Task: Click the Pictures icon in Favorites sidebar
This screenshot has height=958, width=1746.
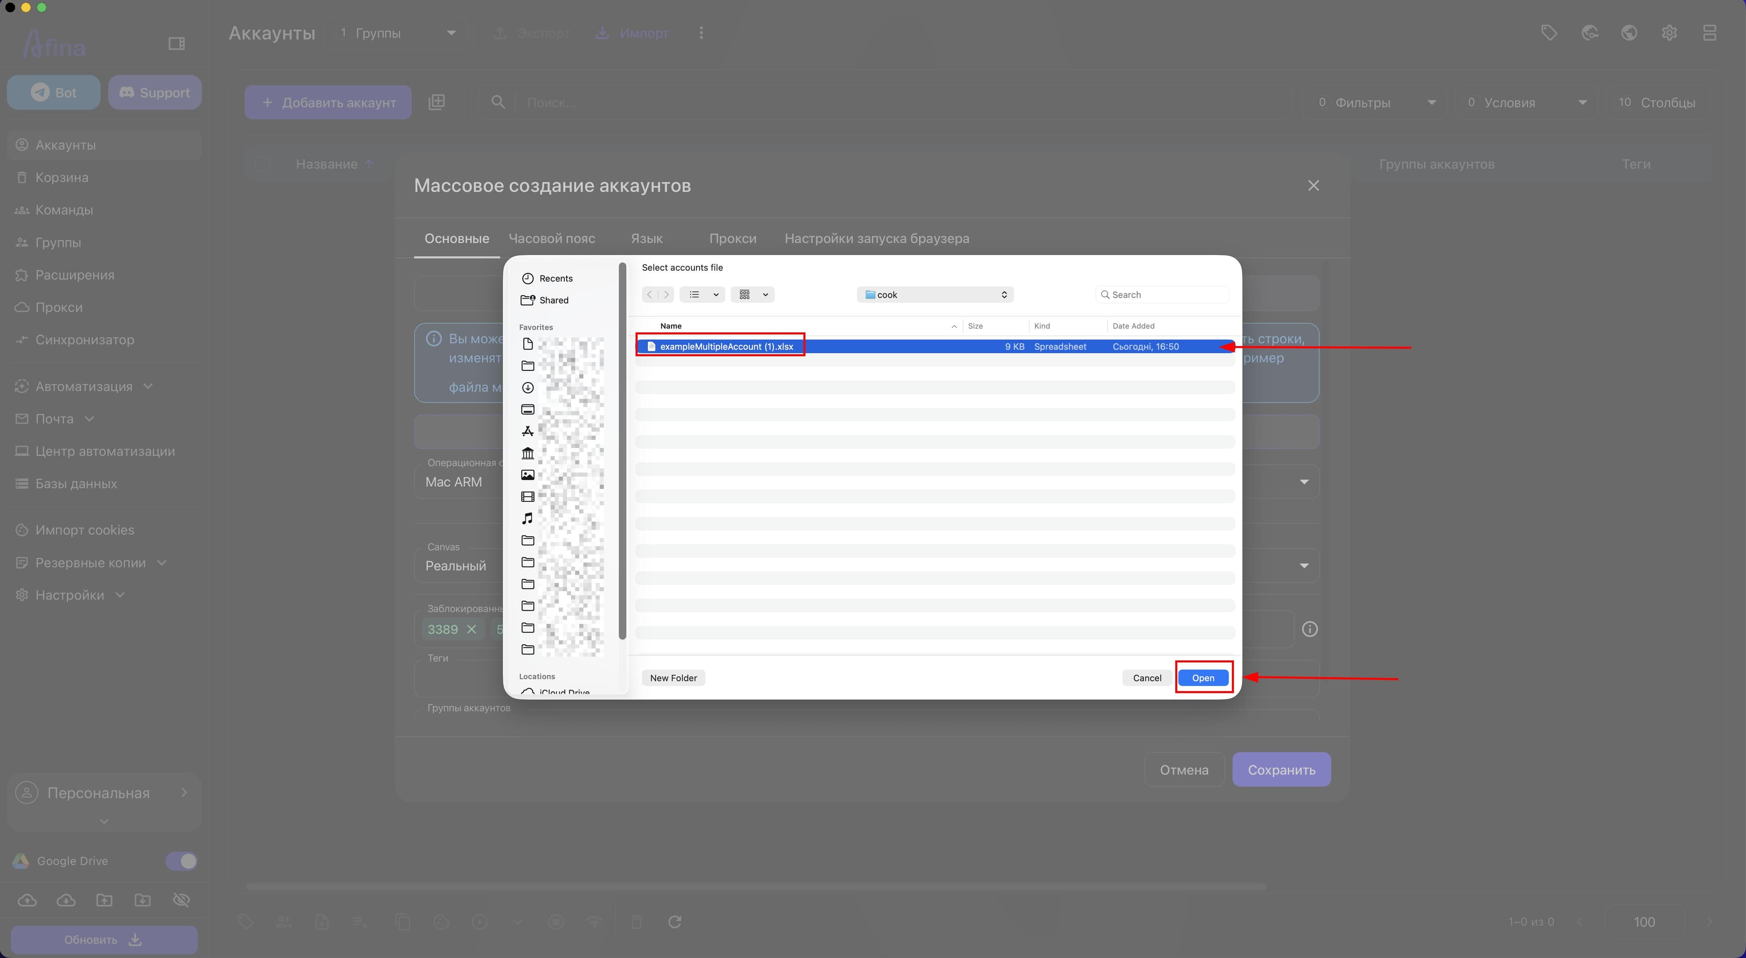Action: pyautogui.click(x=527, y=475)
